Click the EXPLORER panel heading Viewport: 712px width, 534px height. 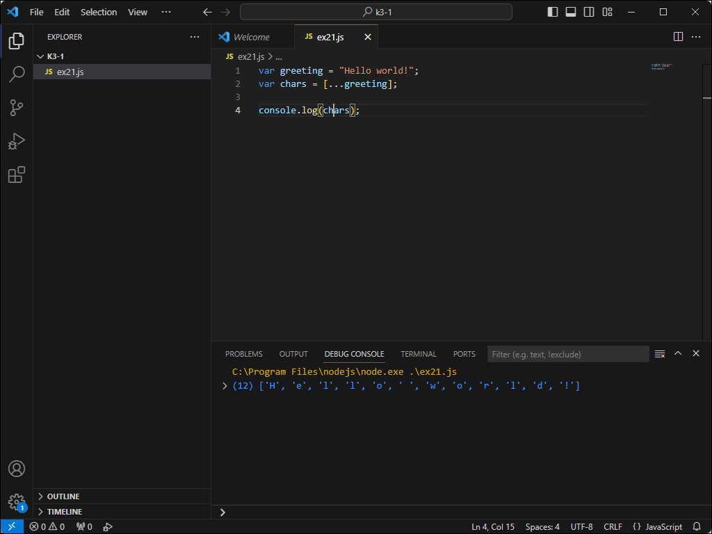click(x=65, y=37)
